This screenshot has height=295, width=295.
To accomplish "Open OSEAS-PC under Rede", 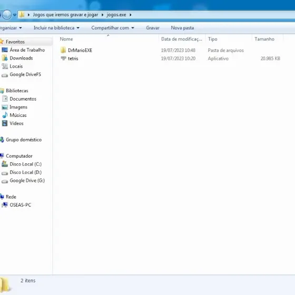I will (x=21, y=205).
